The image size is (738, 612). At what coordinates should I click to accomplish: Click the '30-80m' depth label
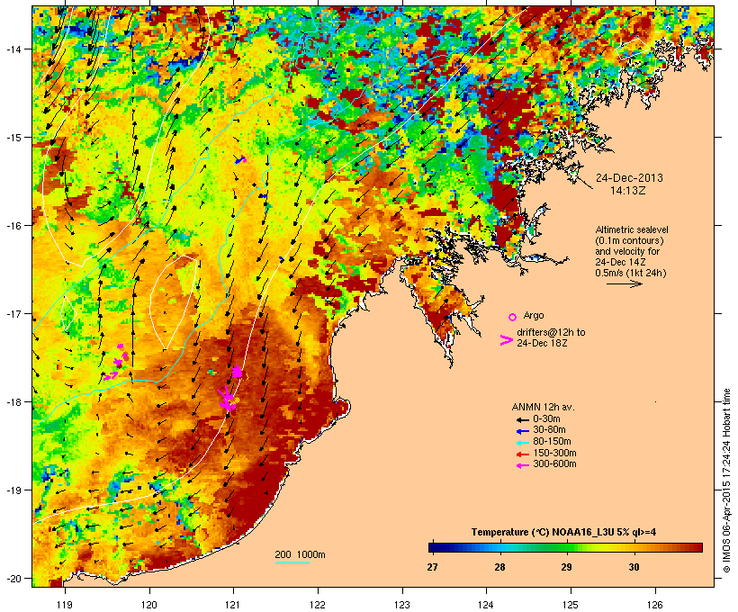pos(549,430)
